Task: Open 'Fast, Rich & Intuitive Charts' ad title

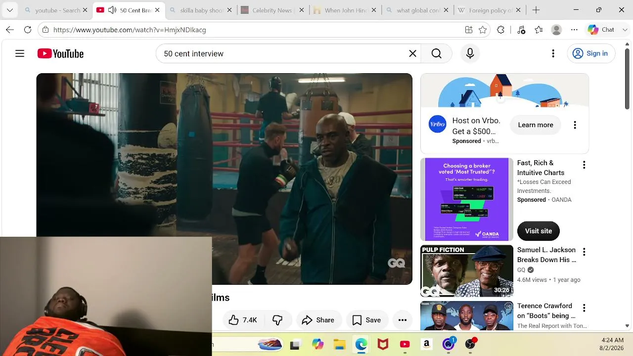Action: pos(541,168)
